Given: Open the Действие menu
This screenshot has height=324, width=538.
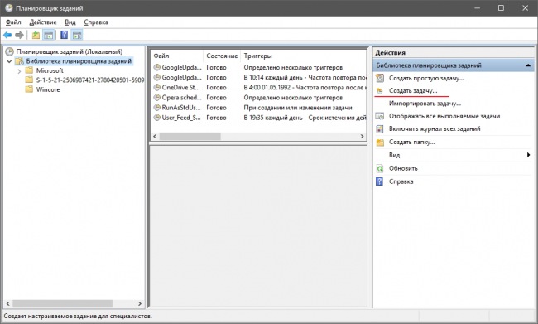Looking at the screenshot, I should point(43,22).
